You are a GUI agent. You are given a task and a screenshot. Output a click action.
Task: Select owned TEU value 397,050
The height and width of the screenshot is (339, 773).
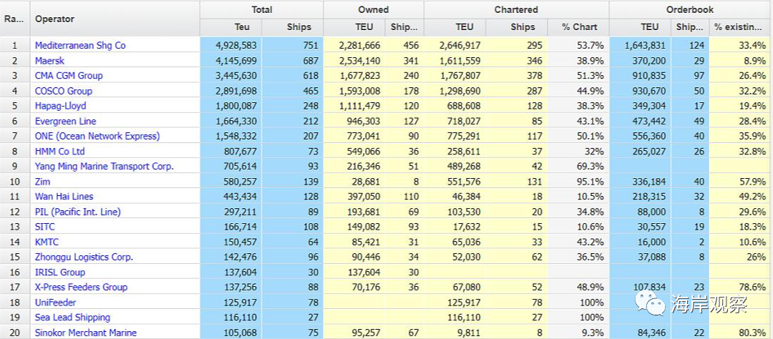coord(364,197)
